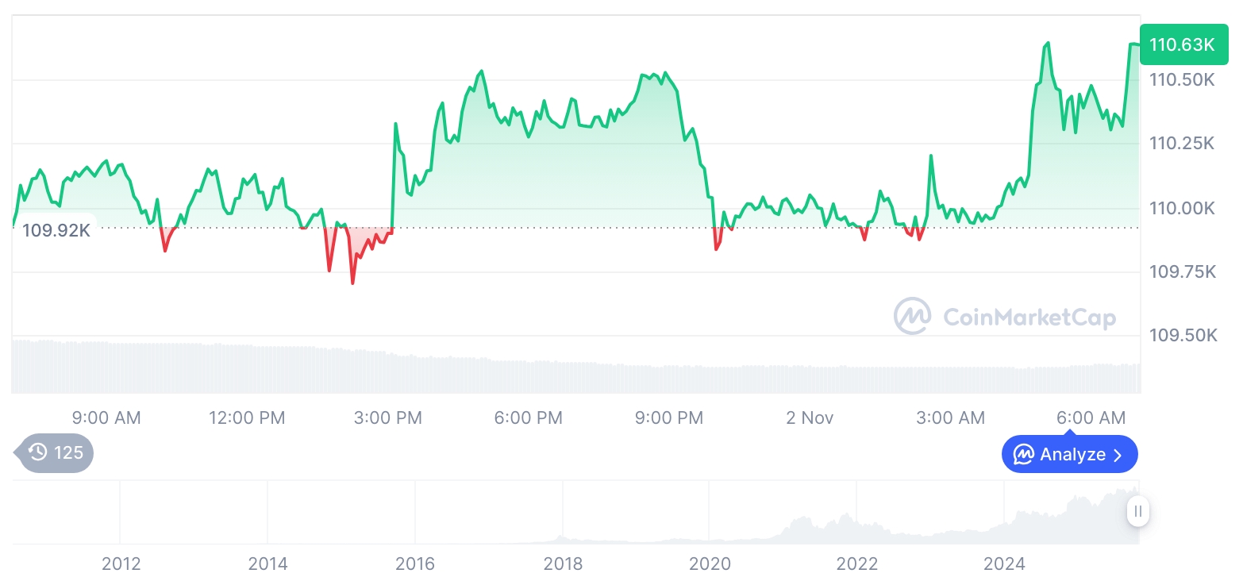Click the green 110.63K current price tag
This screenshot has width=1243, height=581.
coord(1182,44)
